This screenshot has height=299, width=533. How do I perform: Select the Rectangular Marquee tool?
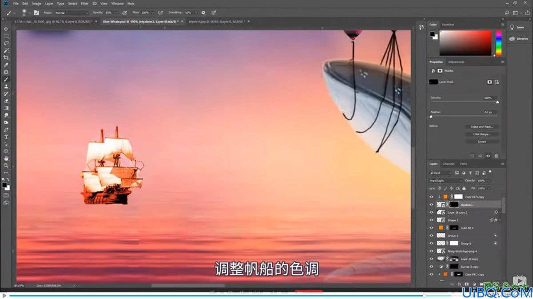point(6,36)
